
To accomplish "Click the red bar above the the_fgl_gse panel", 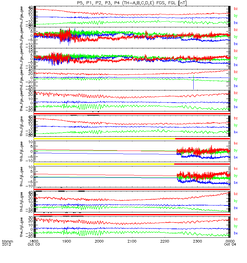I will [x=132, y=215].
